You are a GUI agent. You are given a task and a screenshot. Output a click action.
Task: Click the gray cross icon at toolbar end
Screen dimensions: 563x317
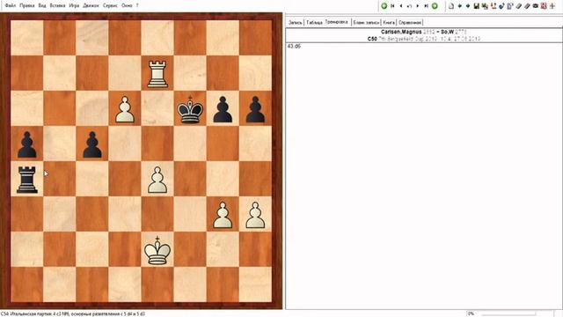[x=552, y=6]
